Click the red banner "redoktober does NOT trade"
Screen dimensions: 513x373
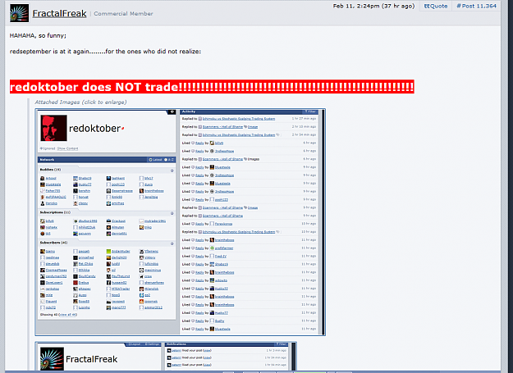coord(212,87)
